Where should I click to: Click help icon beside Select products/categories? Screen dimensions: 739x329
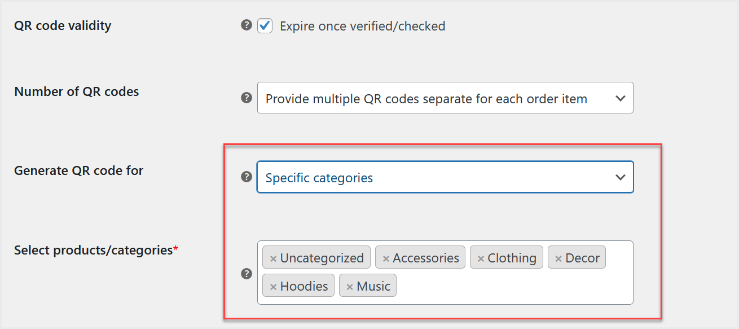coord(247,273)
